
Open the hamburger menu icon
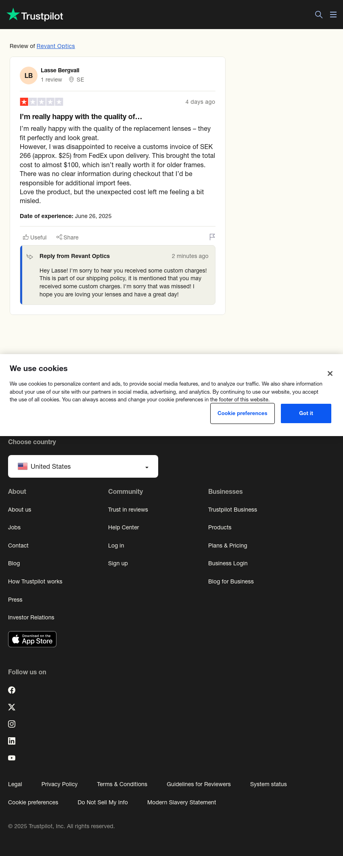pos(333,15)
